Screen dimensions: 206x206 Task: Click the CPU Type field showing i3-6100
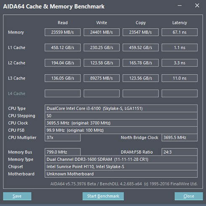[121, 108]
